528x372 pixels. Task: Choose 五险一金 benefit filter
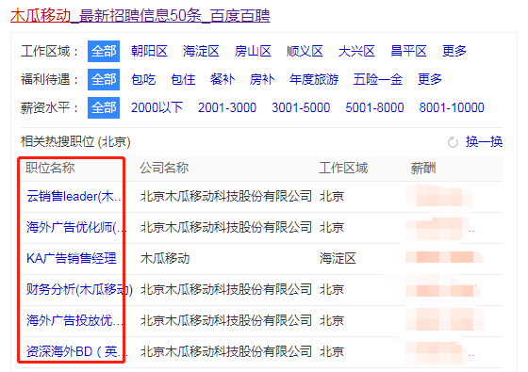(x=378, y=79)
